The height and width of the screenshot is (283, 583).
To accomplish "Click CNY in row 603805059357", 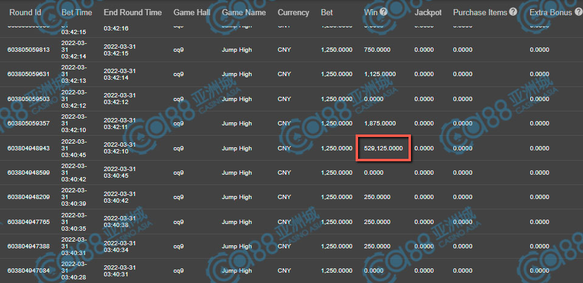I will pyautogui.click(x=285, y=124).
